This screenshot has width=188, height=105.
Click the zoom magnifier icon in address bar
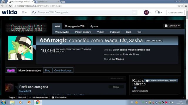(x=179, y=6)
